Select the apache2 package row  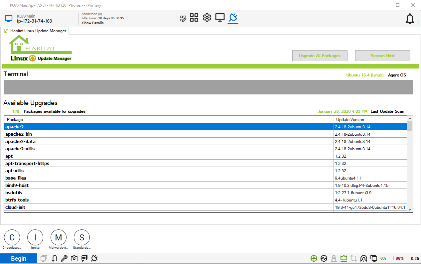tap(206, 127)
